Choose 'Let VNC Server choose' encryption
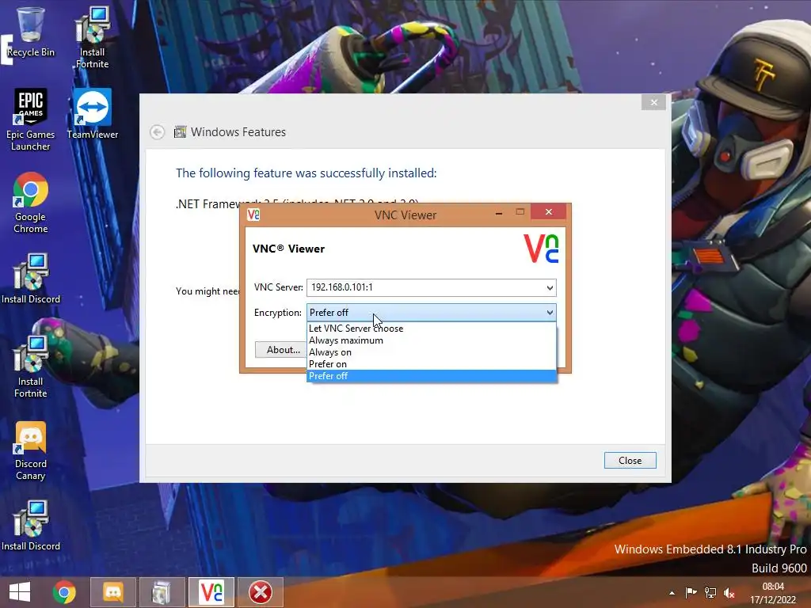The height and width of the screenshot is (608, 811). tap(432, 329)
